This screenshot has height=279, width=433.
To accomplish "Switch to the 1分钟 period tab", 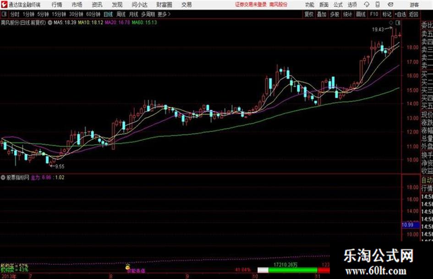I will click(28, 14).
